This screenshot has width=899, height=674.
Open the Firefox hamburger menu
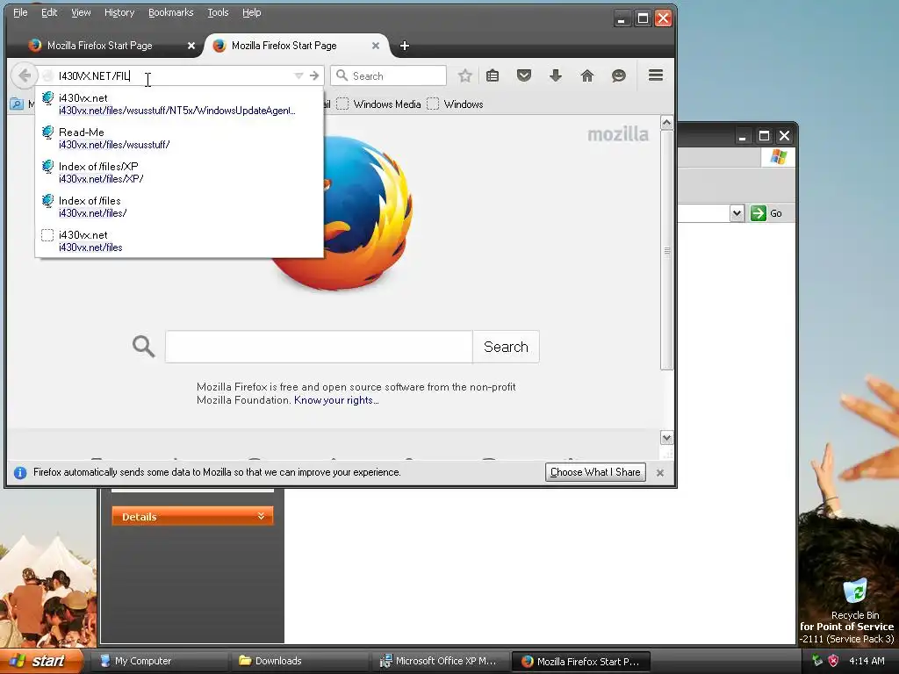655,75
